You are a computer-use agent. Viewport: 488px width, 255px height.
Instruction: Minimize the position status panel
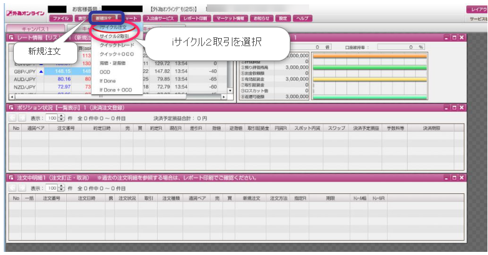click(446, 107)
